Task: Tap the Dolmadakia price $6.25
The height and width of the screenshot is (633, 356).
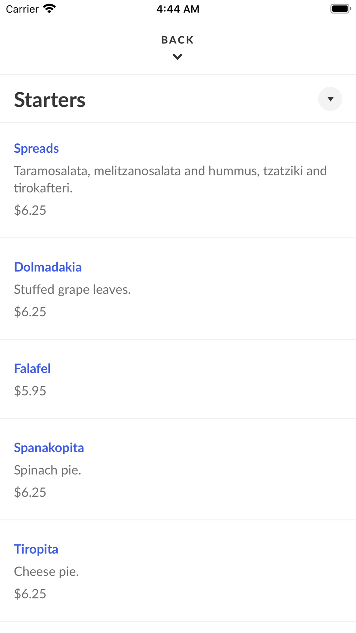Action: point(30,312)
